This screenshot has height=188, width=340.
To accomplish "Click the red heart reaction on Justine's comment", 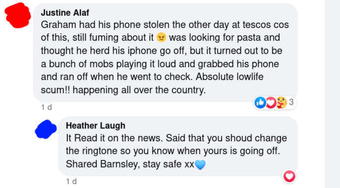I will (x=271, y=103).
